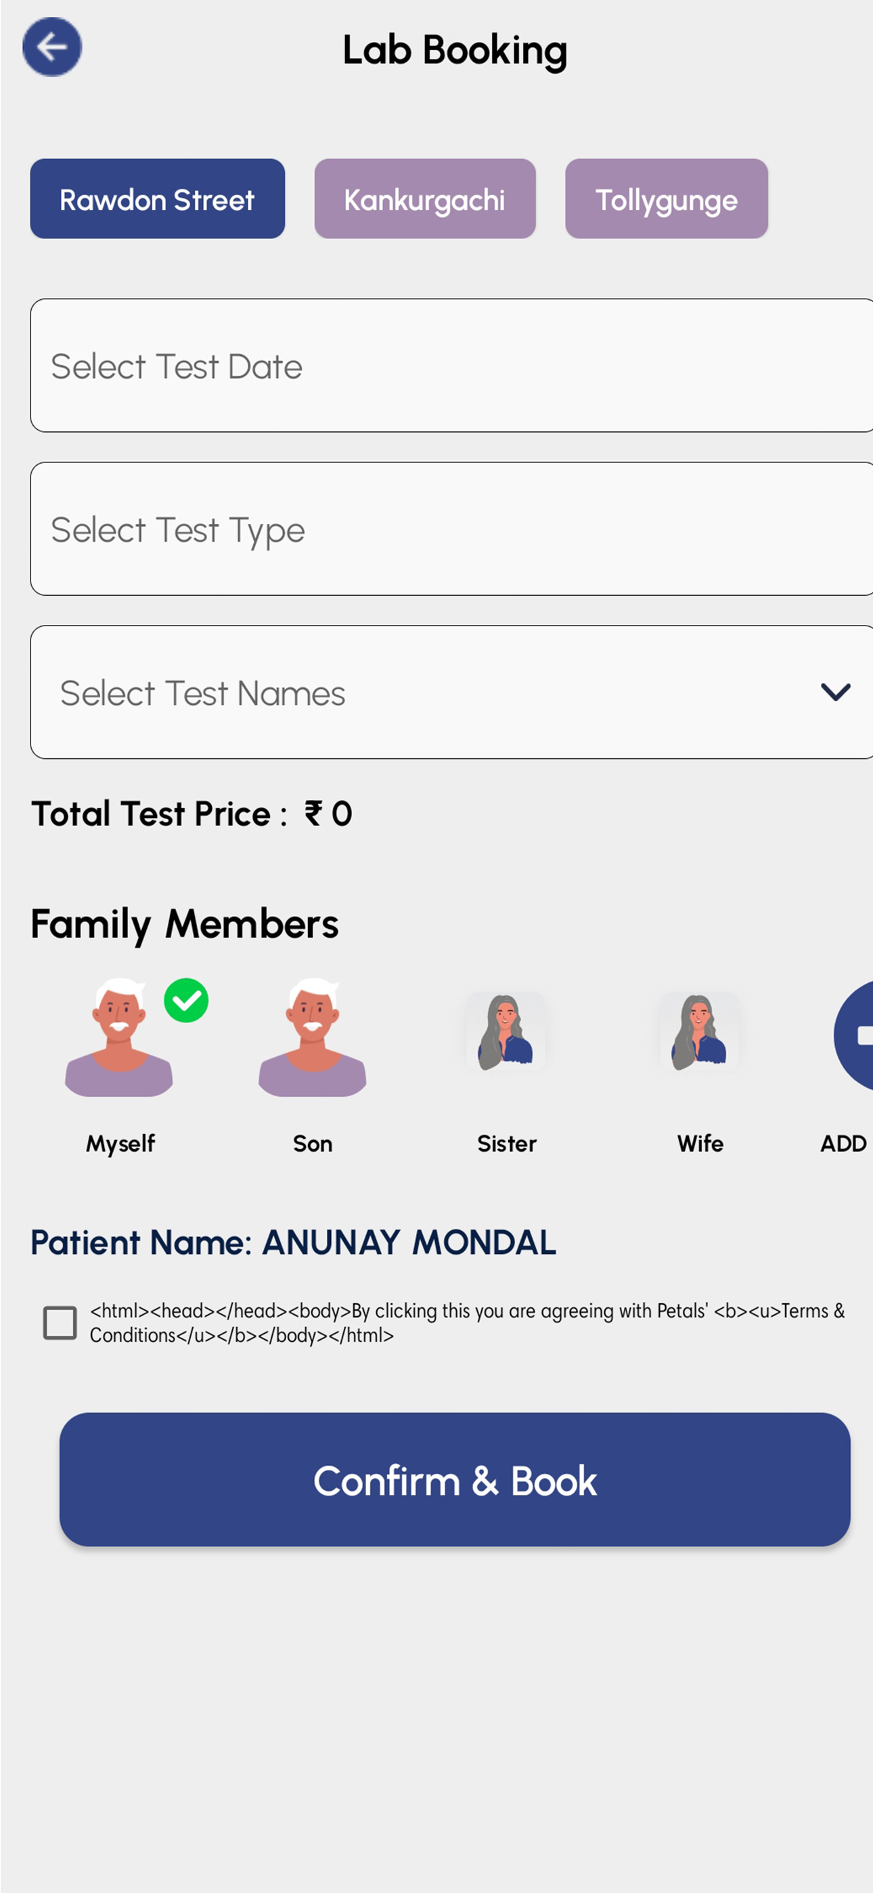Select the Wife avatar
Image resolution: width=873 pixels, height=1893 pixels.
(x=700, y=1032)
